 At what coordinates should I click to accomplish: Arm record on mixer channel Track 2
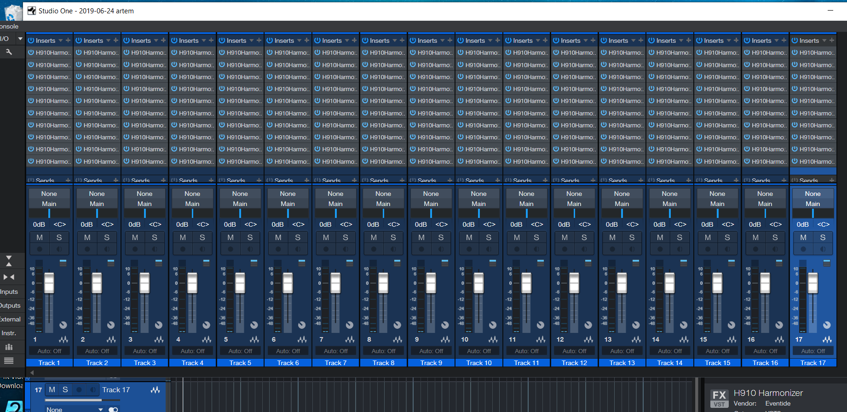tap(87, 249)
